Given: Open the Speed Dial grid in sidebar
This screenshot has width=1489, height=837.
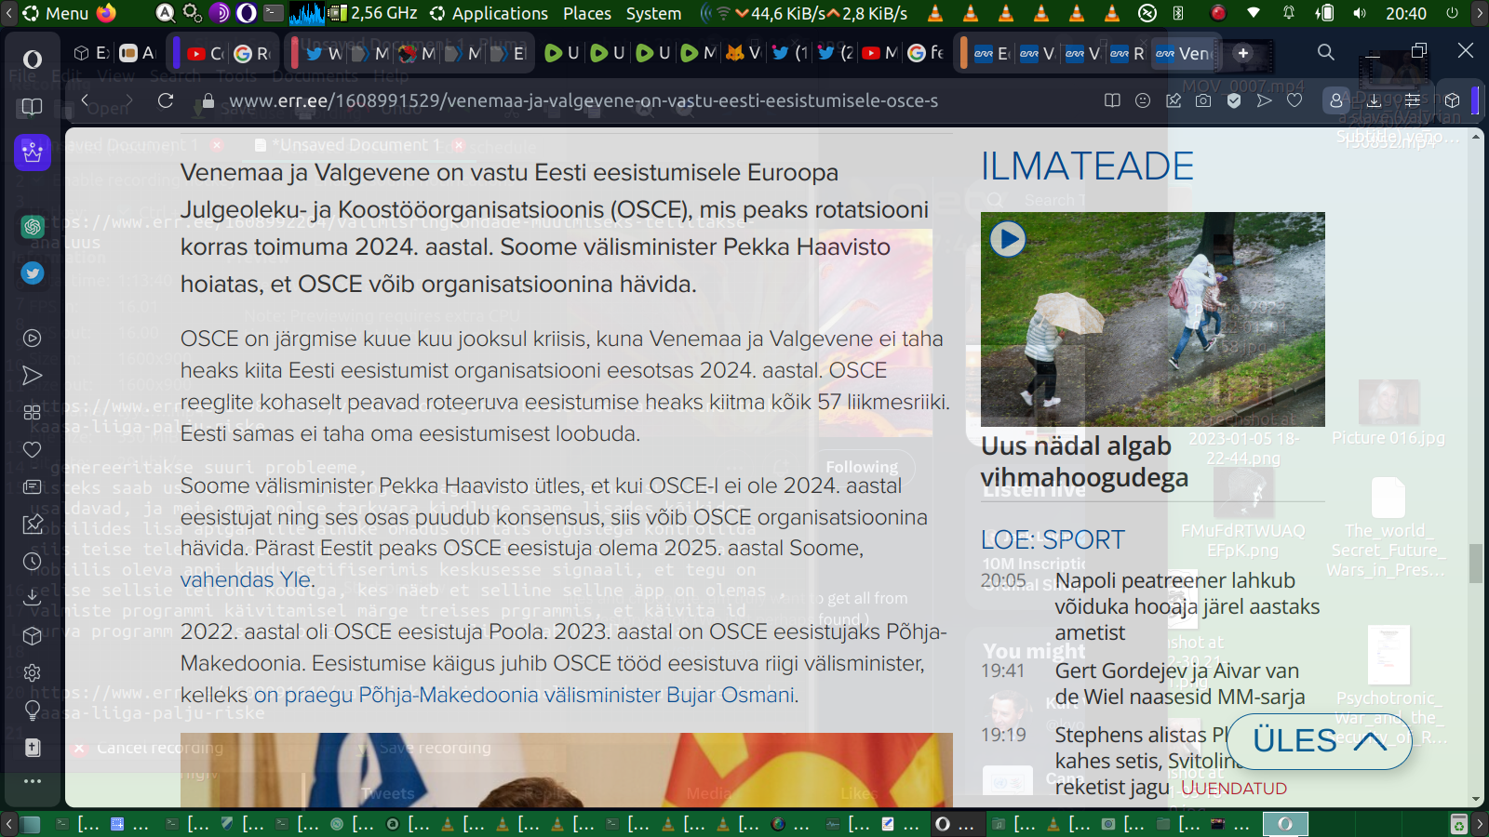Looking at the screenshot, I should [x=33, y=412].
